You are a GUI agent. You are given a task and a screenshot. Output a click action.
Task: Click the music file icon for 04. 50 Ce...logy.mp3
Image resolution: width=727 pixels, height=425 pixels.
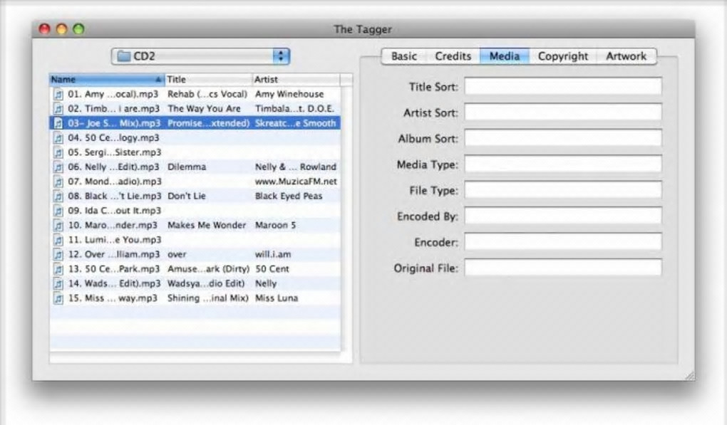pyautogui.click(x=58, y=138)
